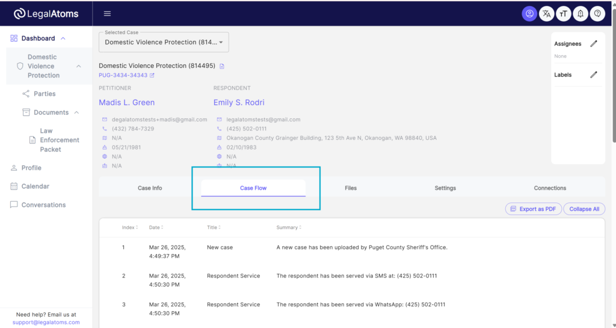616x328 pixels.
Task: Open the hamburger menu
Action: click(x=107, y=14)
